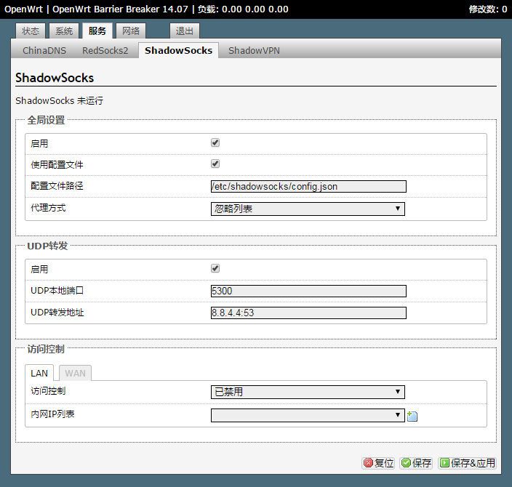Click the OpenWrt header link
512x487 pixels.
[x=23, y=9]
